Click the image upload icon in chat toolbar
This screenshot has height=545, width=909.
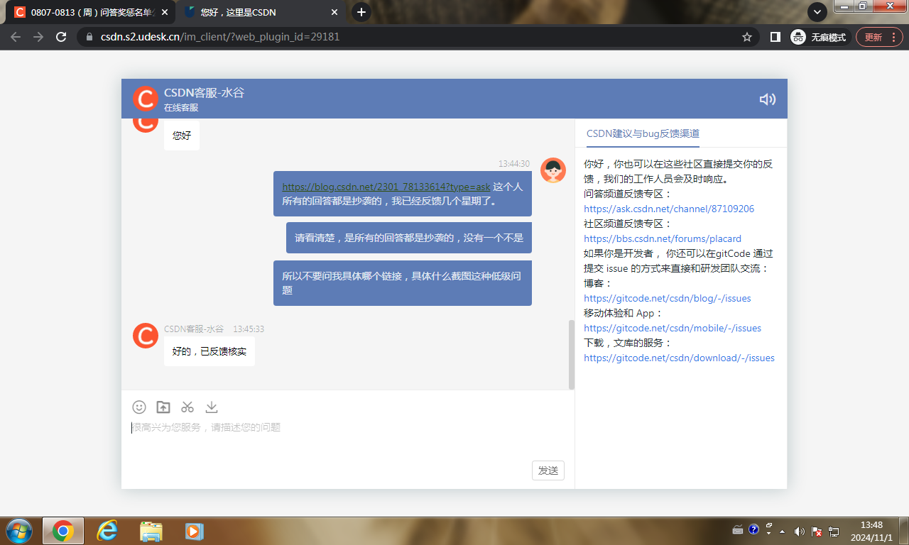[163, 407]
